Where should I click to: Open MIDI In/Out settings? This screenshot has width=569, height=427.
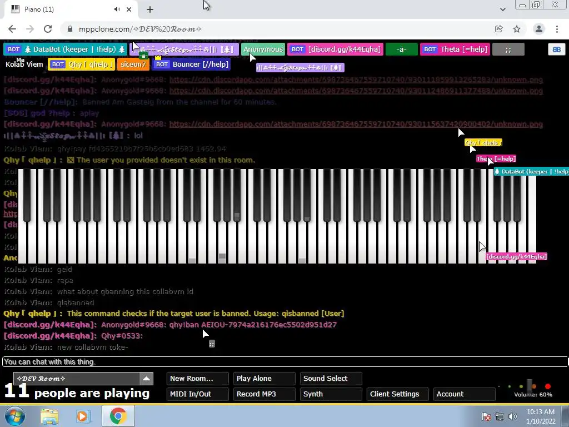click(x=197, y=394)
